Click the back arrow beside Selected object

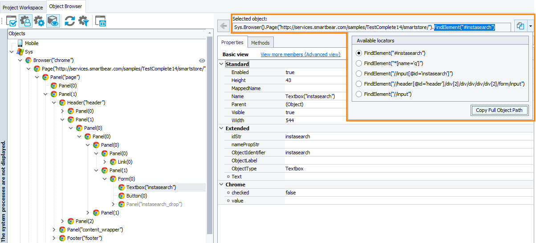(x=224, y=26)
